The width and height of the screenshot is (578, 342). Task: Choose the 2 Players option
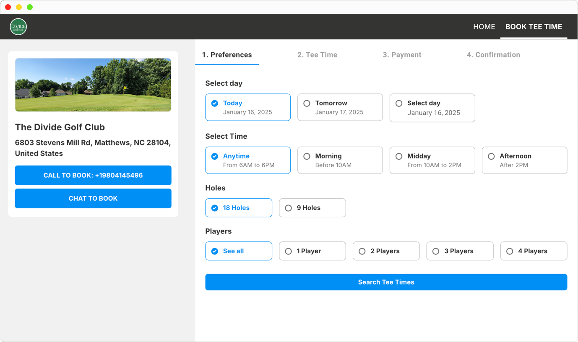click(x=386, y=251)
